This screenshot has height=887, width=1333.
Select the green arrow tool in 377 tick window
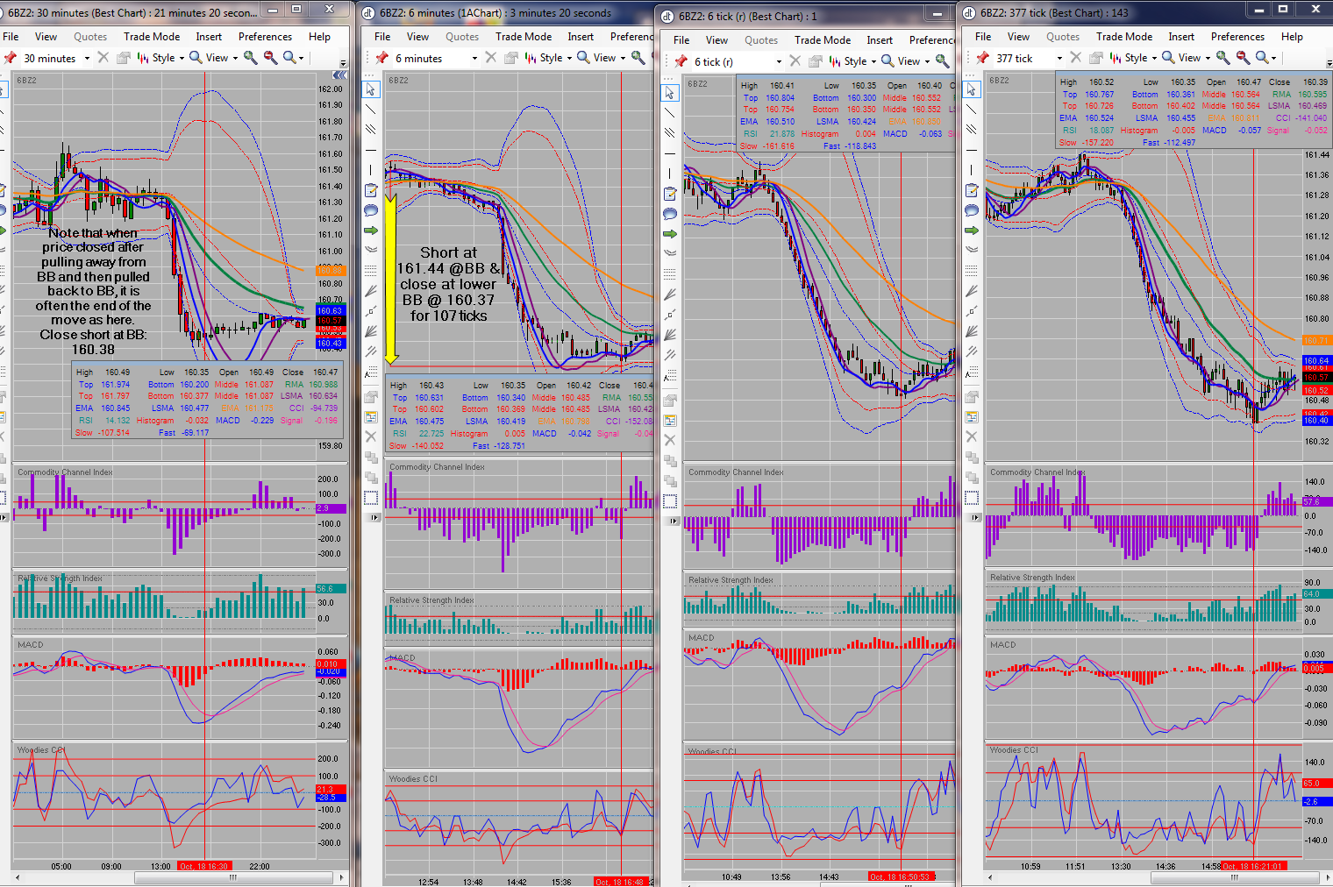click(x=972, y=231)
